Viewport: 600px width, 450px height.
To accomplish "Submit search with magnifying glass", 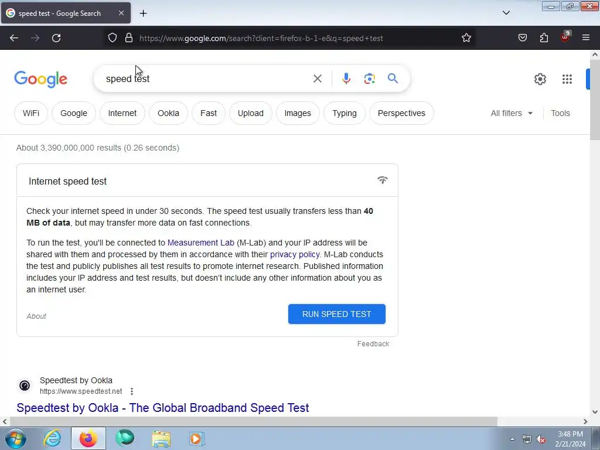I will coord(393,79).
